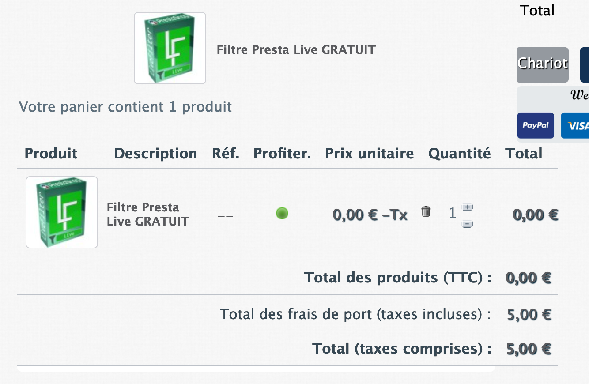Click the cart count text "Votre panier contient 1 produit"
Image resolution: width=589 pixels, height=384 pixels.
coord(125,107)
